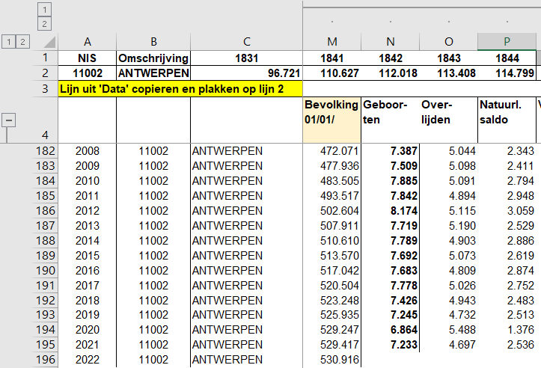Click the 'Natuurl. saldo' header cell
This screenshot has width=541, height=368.
[507, 120]
